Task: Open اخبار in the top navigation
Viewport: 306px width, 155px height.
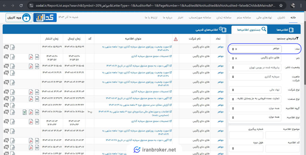Action: pos(180,17)
